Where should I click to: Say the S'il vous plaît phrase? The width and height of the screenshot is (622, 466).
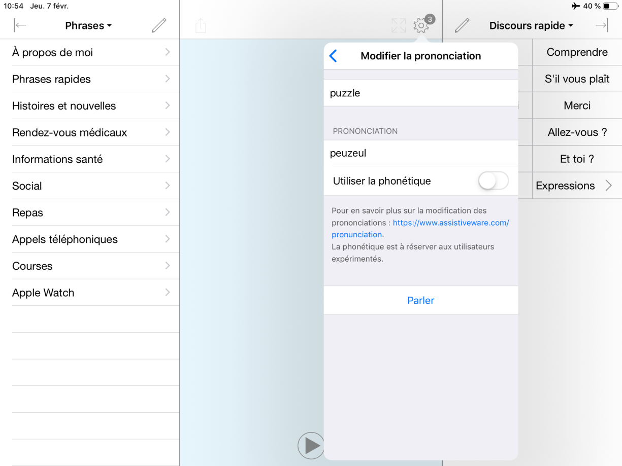577,79
